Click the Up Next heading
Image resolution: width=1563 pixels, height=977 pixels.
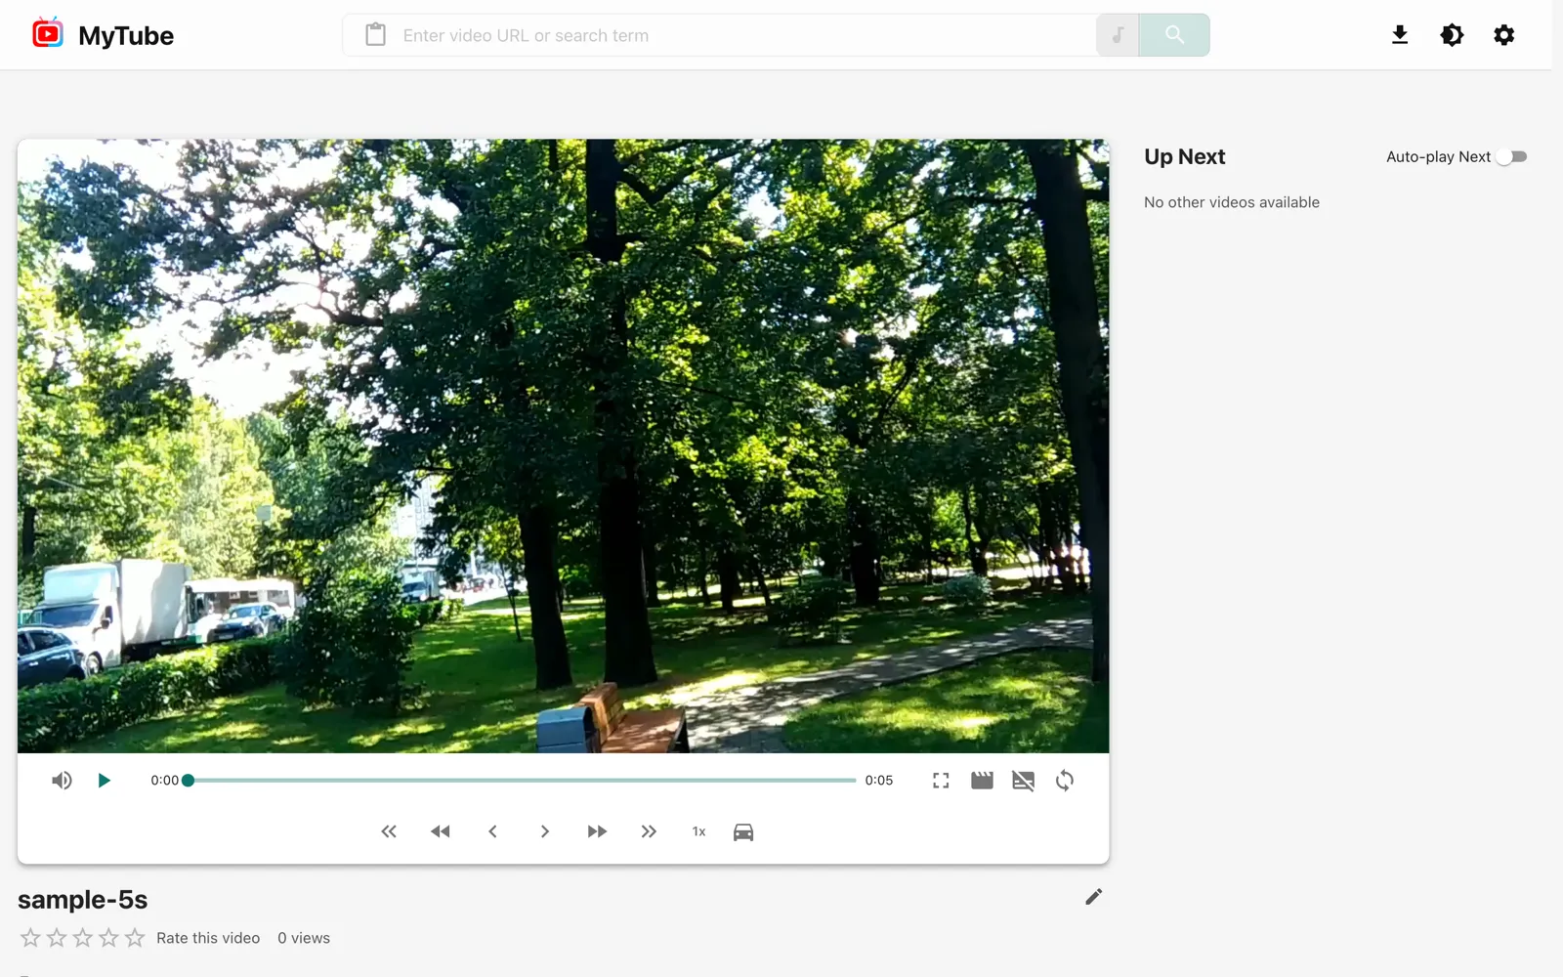[1184, 157]
